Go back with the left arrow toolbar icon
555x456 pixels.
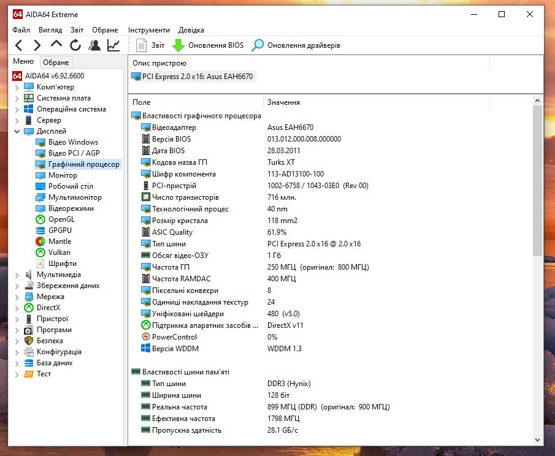(19, 45)
